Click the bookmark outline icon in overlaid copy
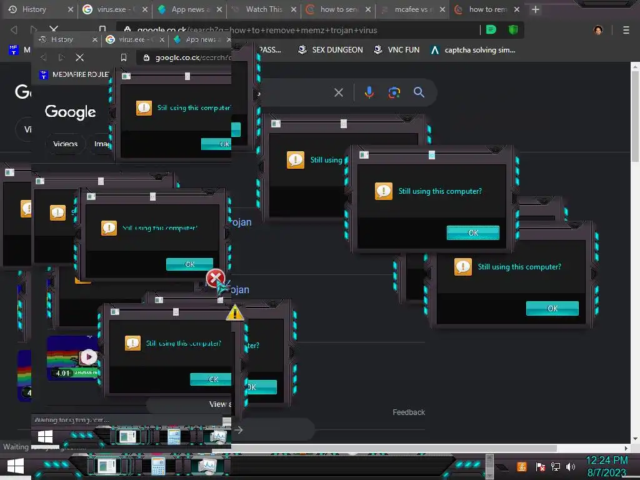This screenshot has width=640, height=480. 124,57
